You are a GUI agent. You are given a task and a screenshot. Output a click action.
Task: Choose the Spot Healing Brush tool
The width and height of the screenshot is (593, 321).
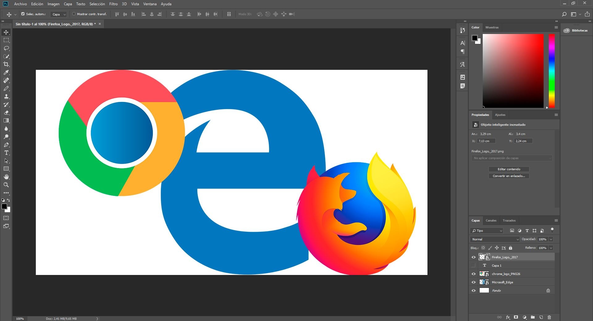click(x=6, y=80)
